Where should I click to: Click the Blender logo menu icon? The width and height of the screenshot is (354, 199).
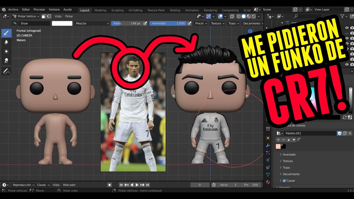(x=4, y=9)
